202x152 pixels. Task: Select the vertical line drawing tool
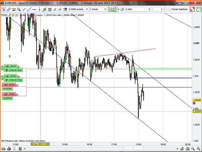[x=39, y=9]
